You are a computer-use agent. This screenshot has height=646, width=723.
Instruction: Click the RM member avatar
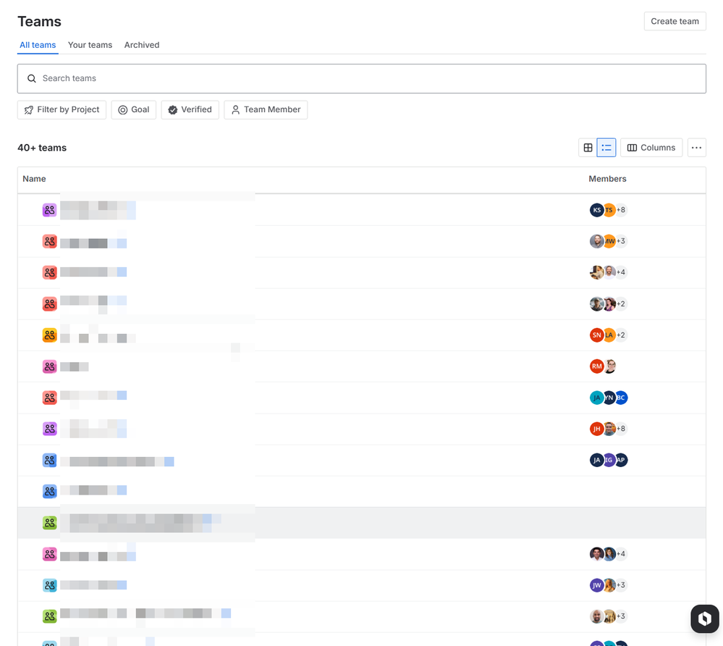click(x=596, y=366)
